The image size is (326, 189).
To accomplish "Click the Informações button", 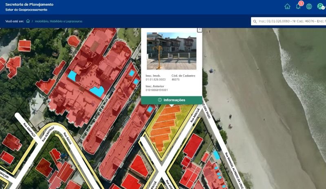I will 171,100.
